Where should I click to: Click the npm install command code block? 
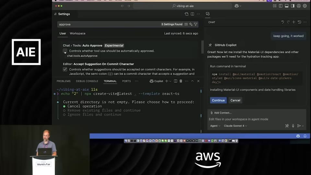coord(256,78)
